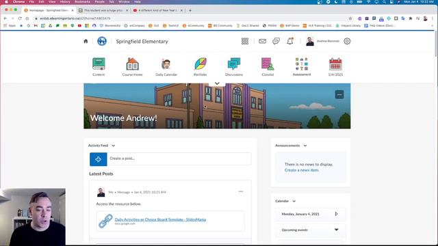
Task: Collapse the Upcoming events section
Action: pos(336,230)
